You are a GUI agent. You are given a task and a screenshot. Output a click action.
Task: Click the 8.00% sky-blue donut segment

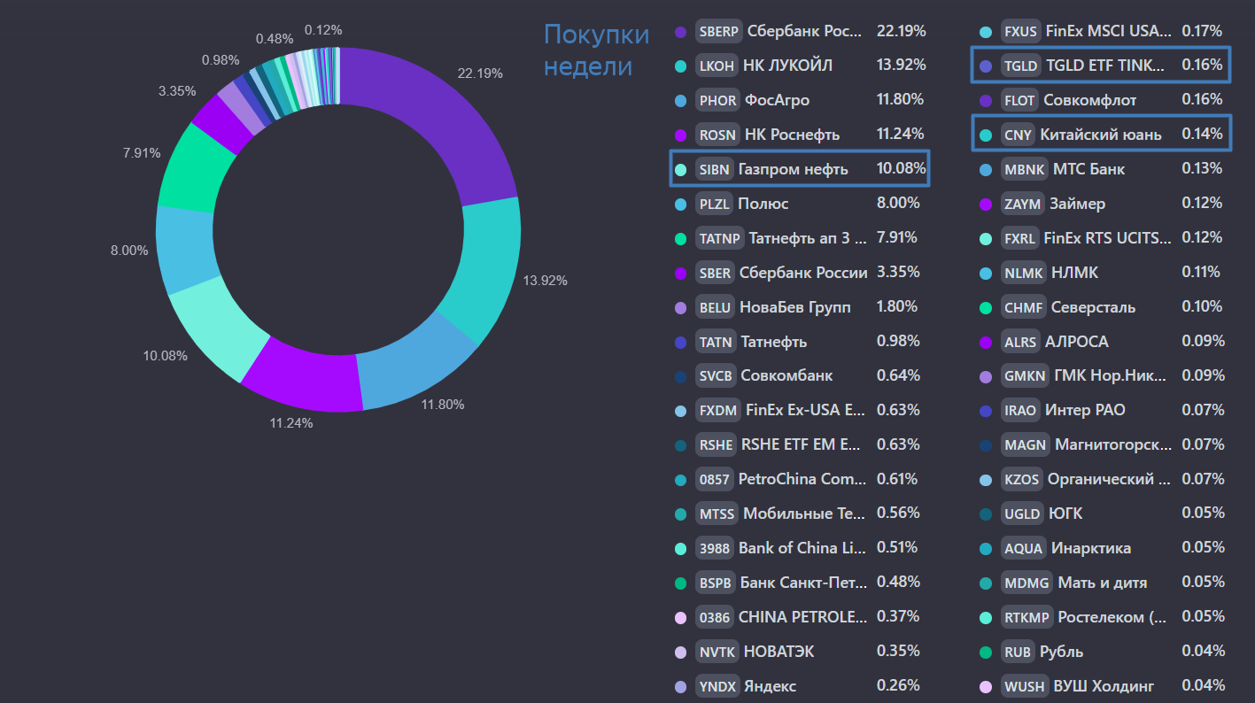pos(184,251)
